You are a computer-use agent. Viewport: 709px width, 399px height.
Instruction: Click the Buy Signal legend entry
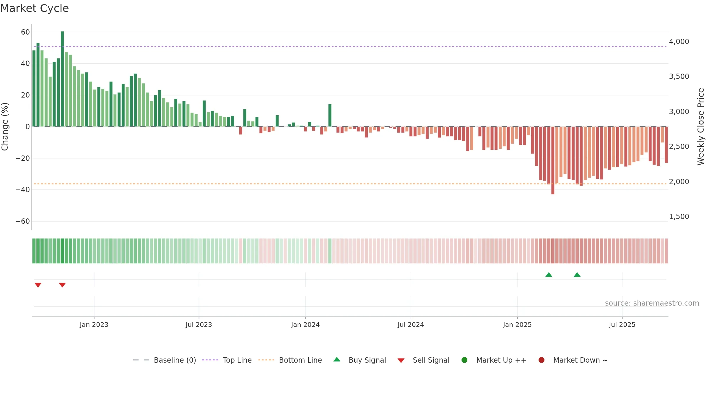(360, 360)
